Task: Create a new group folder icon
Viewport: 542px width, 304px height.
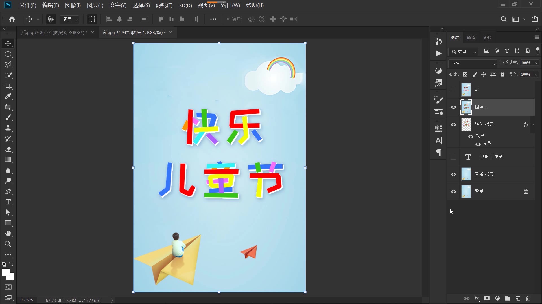Action: point(508,298)
